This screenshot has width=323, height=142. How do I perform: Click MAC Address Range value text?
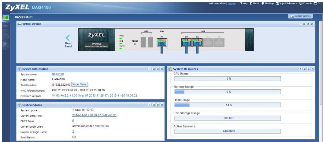tap(79, 90)
